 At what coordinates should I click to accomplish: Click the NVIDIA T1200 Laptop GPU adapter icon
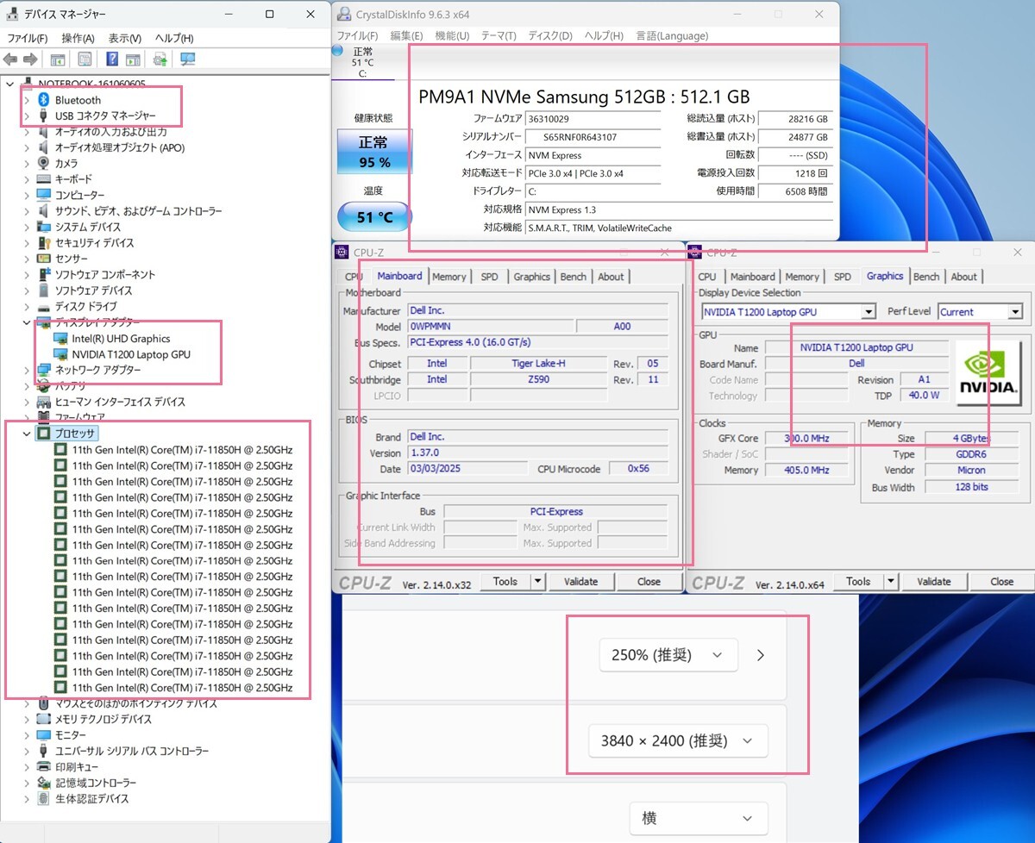pos(60,354)
